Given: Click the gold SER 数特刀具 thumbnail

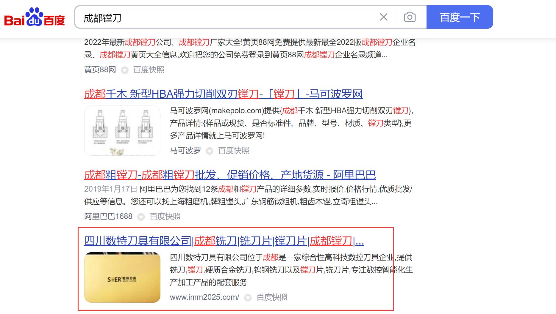Looking at the screenshot, I should [122, 277].
